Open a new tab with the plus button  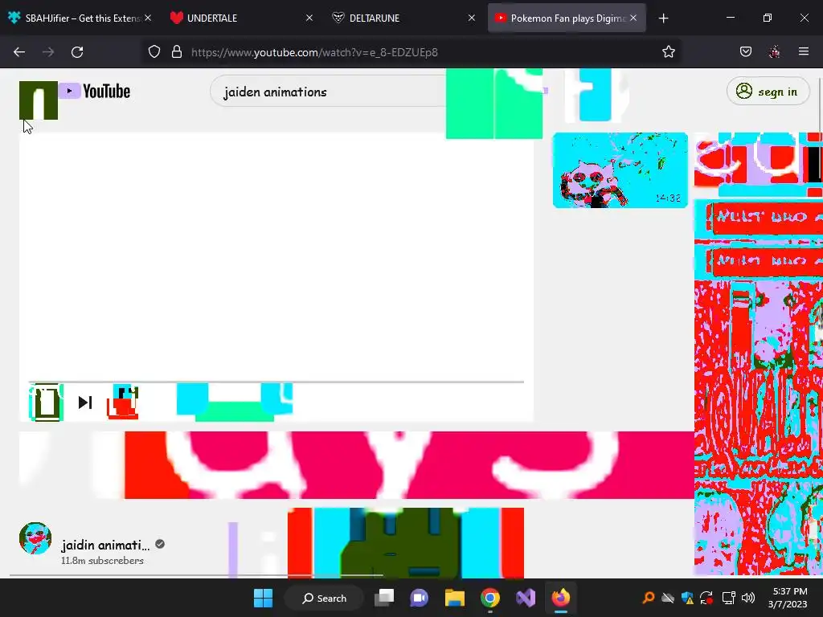tap(663, 18)
